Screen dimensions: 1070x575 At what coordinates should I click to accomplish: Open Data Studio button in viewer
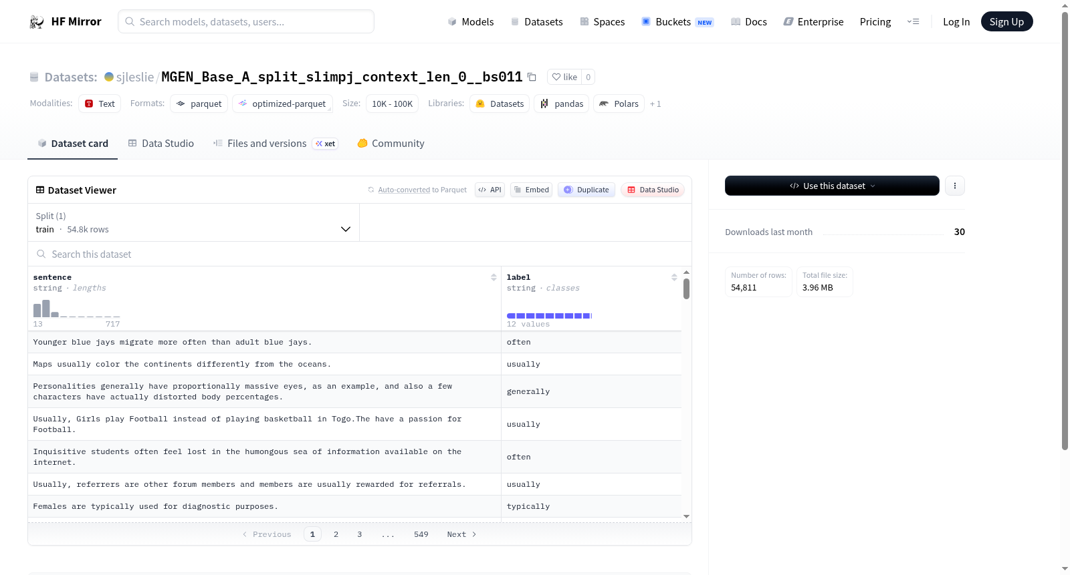click(x=653, y=190)
